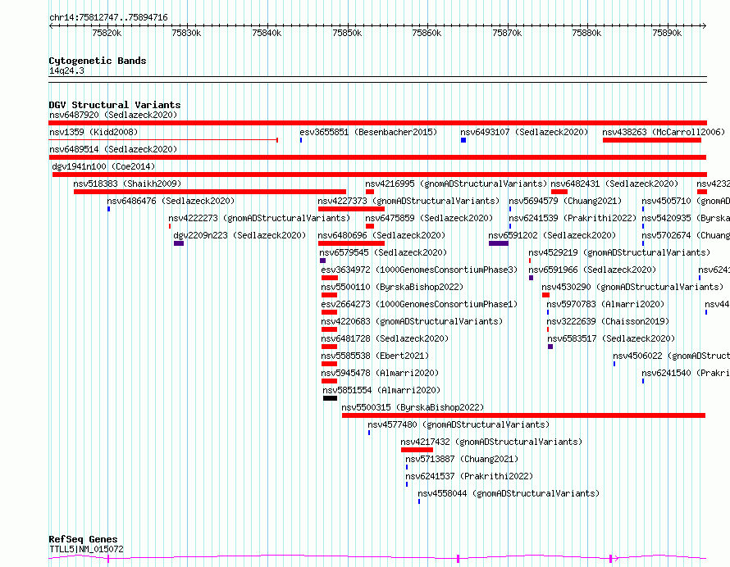Select the nsv6241537 (Prakrithi2022) label
730x567 pixels.
[469, 476]
